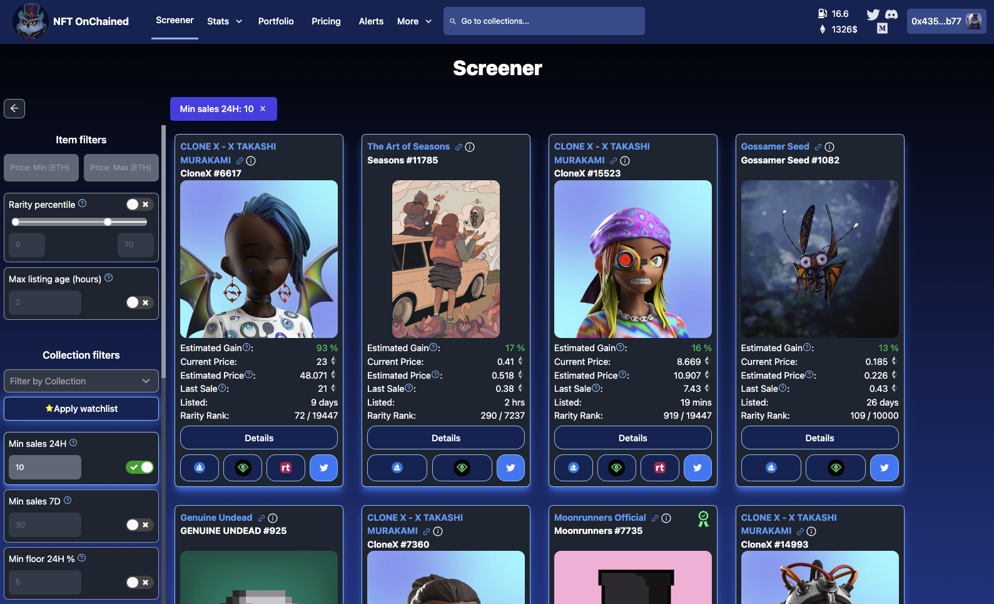Open CloneX #6617 on Rarity Tools

286,468
